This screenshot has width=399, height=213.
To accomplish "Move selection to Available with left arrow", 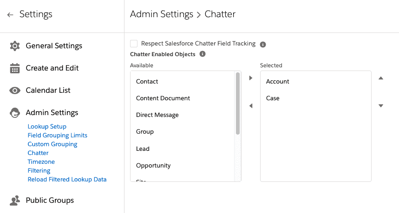I will point(251,106).
